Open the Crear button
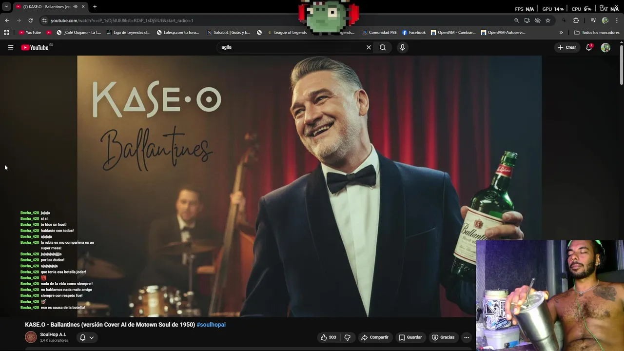The width and height of the screenshot is (624, 351). 567,47
